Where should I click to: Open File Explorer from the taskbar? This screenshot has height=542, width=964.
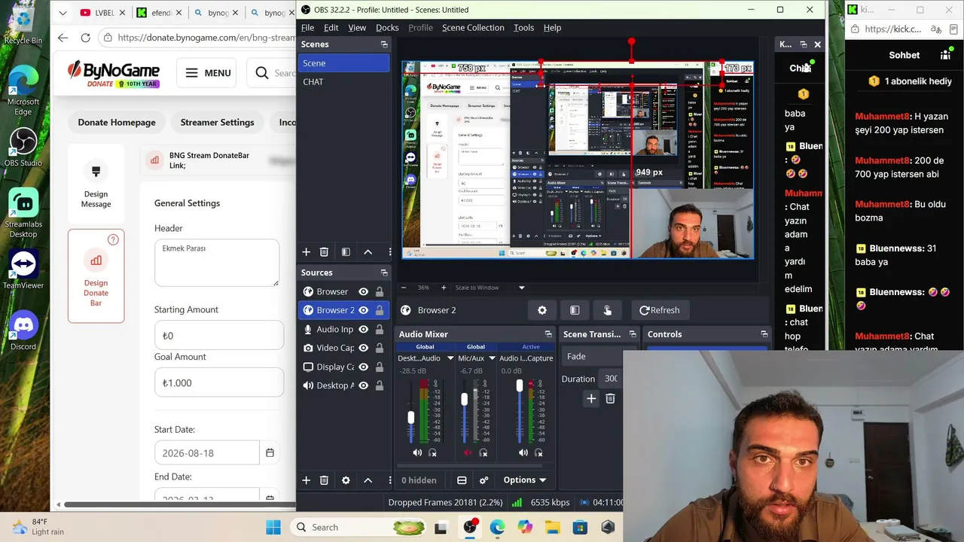click(552, 527)
